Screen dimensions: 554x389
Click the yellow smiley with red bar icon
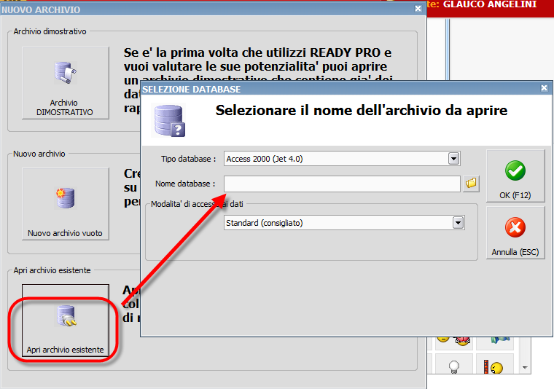pos(493,367)
